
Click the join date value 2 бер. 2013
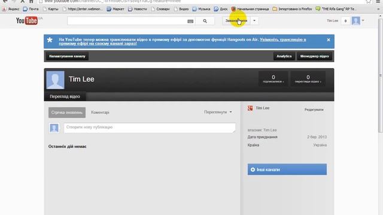(317, 137)
